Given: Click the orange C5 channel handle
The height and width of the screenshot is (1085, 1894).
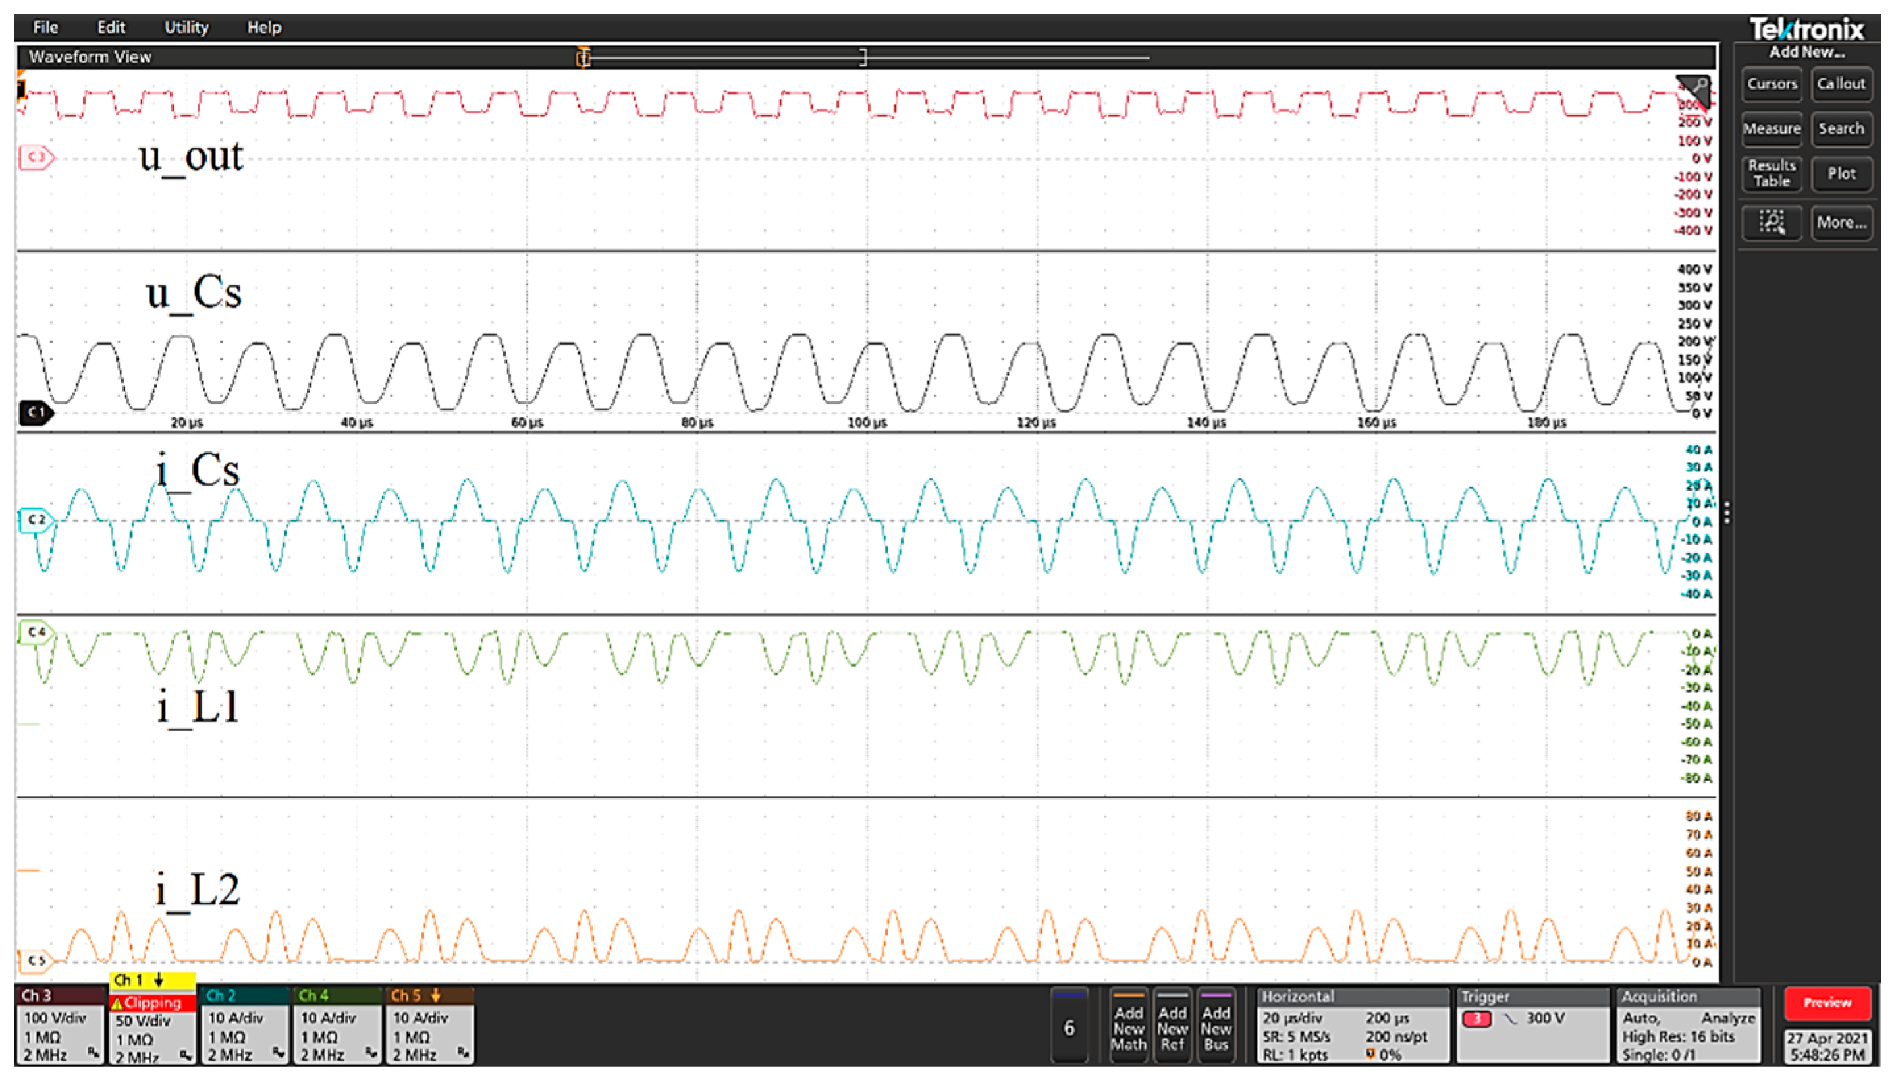Looking at the screenshot, I should point(36,960).
